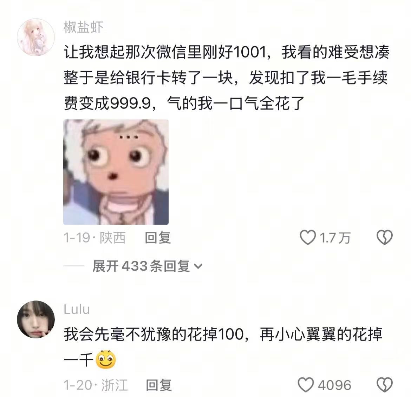Tap the smiley emoji in Lulu's comment
The width and height of the screenshot is (411, 397).
click(106, 359)
